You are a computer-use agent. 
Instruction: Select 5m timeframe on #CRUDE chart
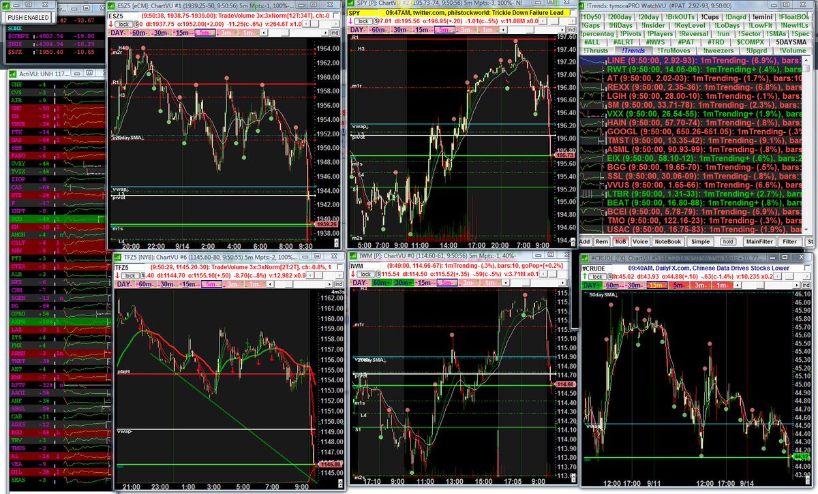pos(679,285)
